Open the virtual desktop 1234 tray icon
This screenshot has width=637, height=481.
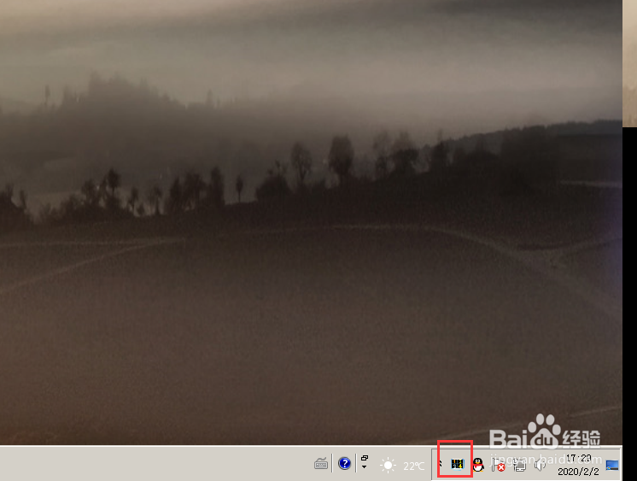[x=458, y=464]
